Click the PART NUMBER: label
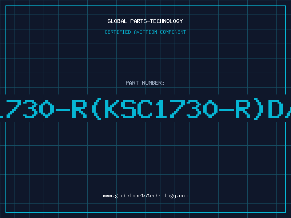This screenshot has height=218, width=291. point(145,83)
